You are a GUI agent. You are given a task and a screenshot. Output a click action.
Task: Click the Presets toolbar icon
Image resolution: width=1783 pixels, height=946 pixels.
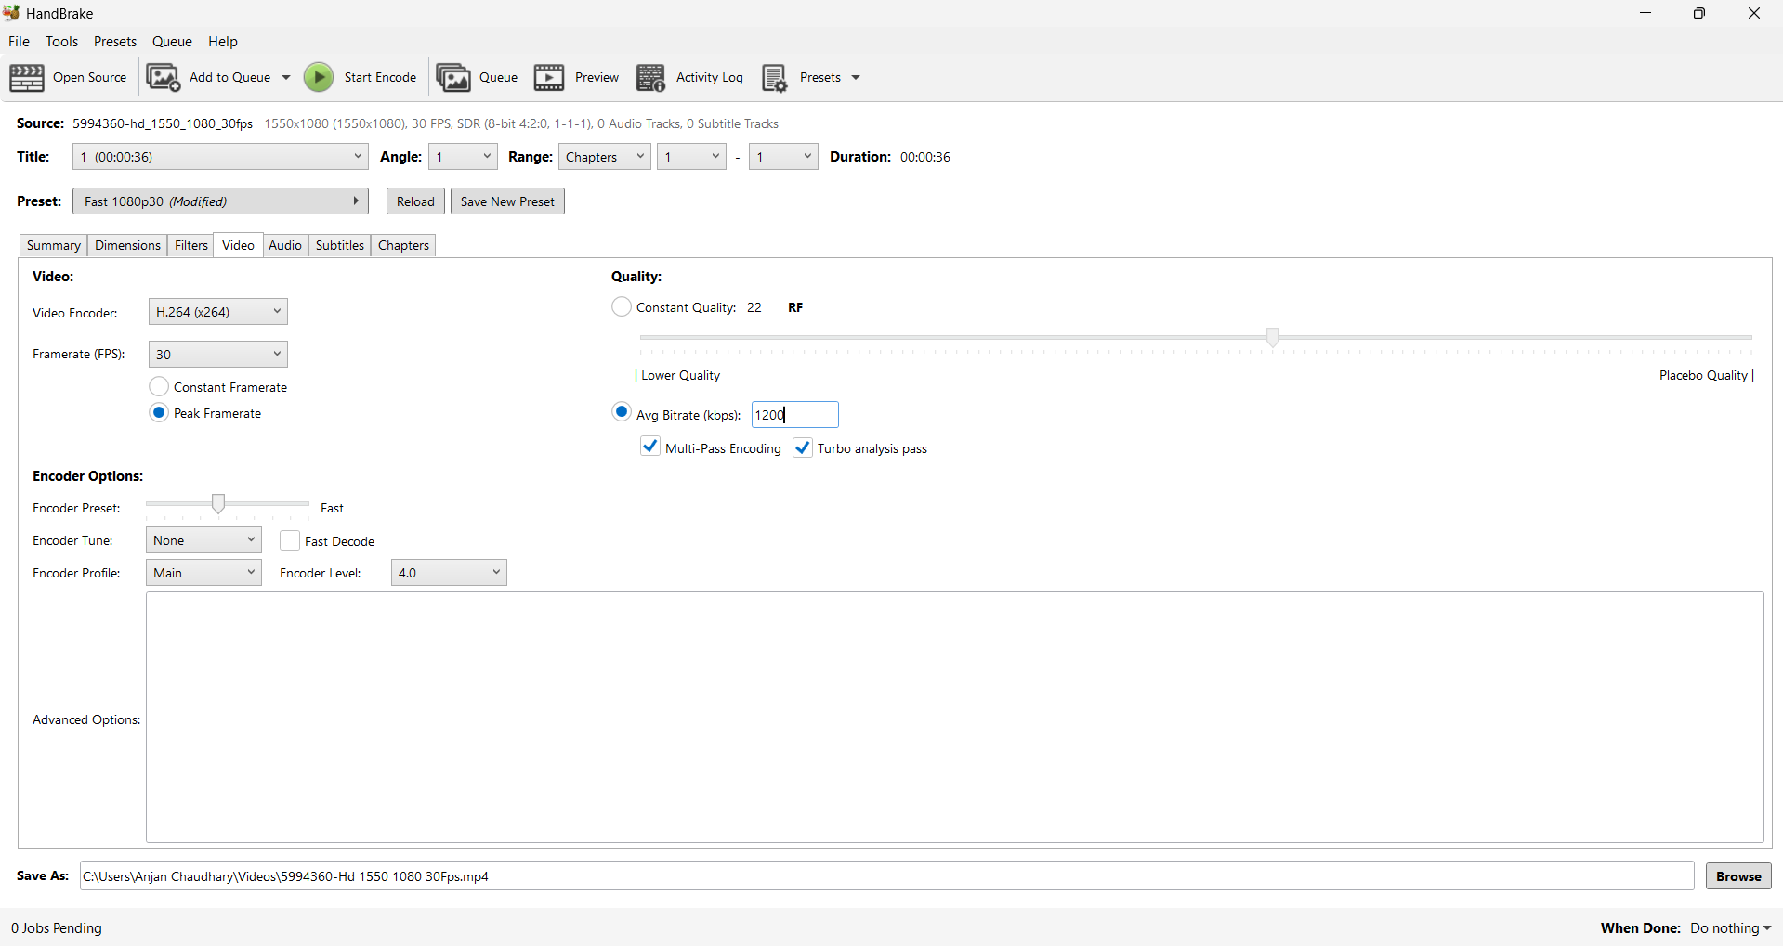774,78
